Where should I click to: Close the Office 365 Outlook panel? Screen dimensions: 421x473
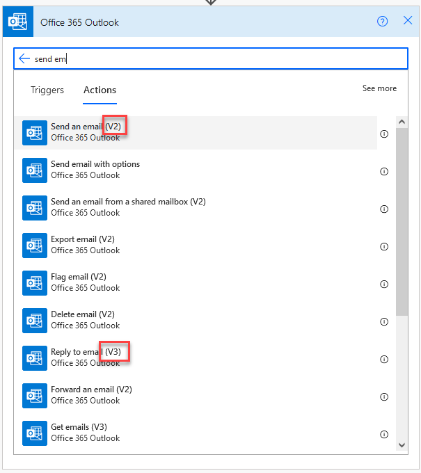(x=408, y=20)
